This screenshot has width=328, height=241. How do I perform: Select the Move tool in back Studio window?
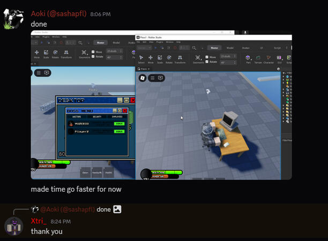tap(37, 54)
